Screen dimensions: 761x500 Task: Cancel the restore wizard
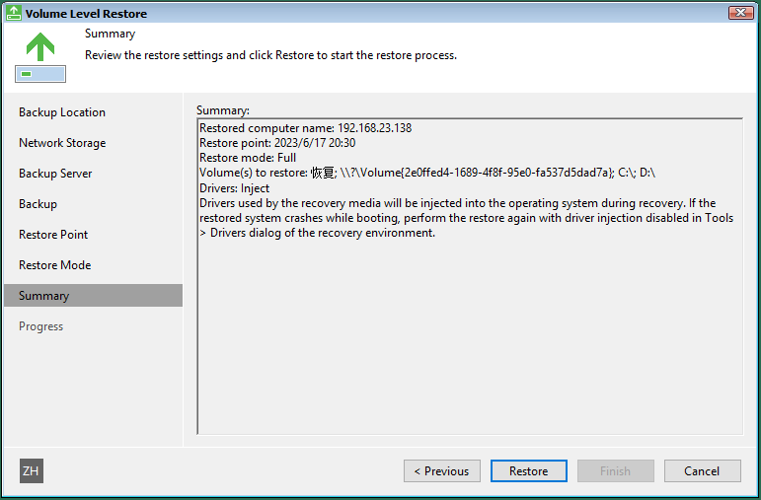click(x=703, y=470)
